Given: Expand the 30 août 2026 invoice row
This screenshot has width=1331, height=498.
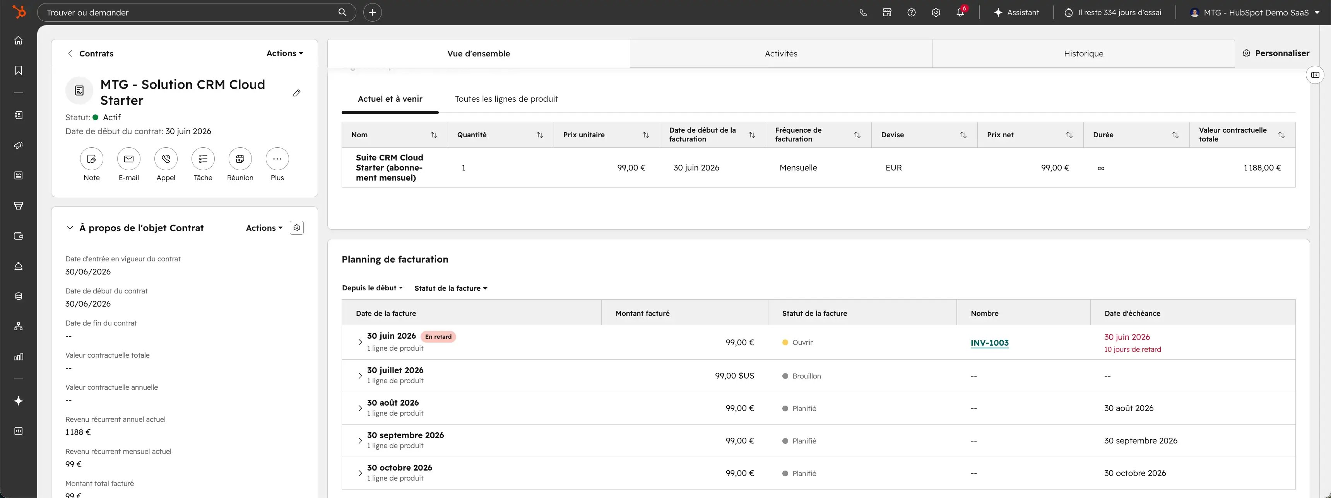Looking at the screenshot, I should point(360,408).
